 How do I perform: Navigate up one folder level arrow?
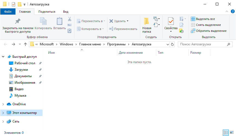point(25,44)
